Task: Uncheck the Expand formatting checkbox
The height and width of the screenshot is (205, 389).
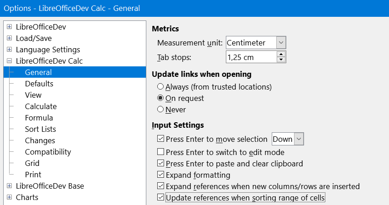Action: (x=160, y=175)
